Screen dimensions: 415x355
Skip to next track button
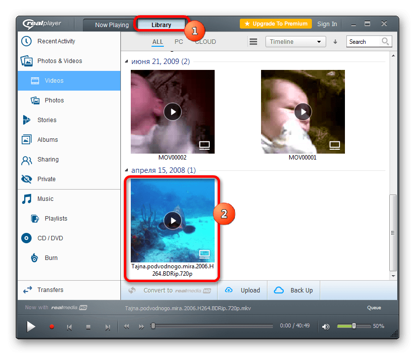108,327
